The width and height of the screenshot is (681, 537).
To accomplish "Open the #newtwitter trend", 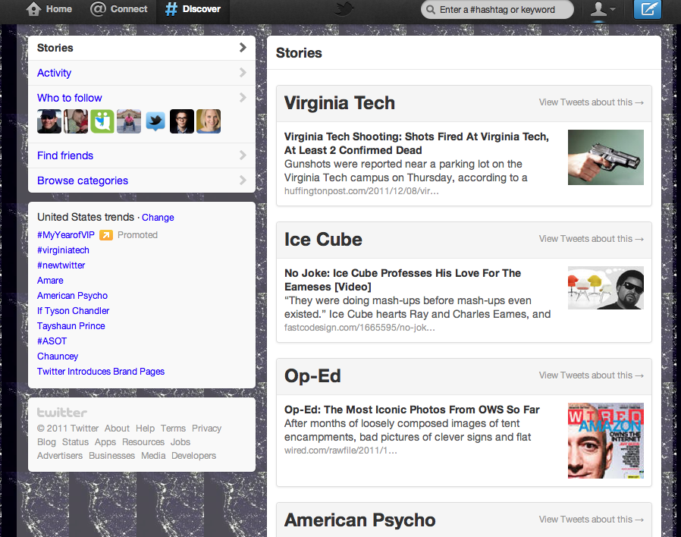I will [61, 265].
